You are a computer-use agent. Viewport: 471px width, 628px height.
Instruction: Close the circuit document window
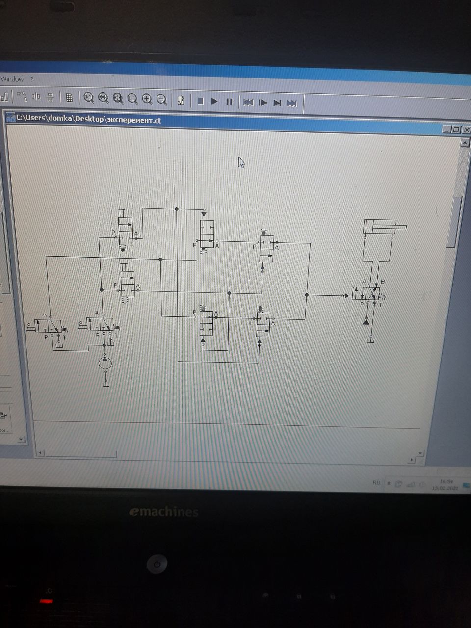[x=466, y=130]
